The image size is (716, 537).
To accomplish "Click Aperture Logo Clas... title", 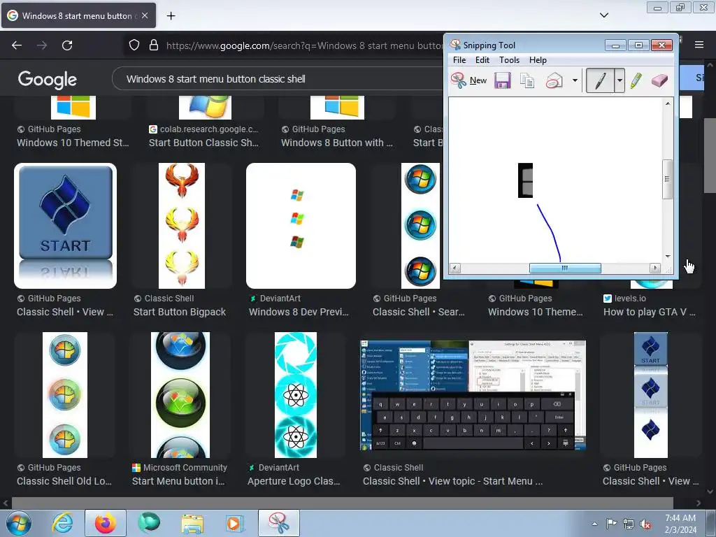I will tap(294, 481).
